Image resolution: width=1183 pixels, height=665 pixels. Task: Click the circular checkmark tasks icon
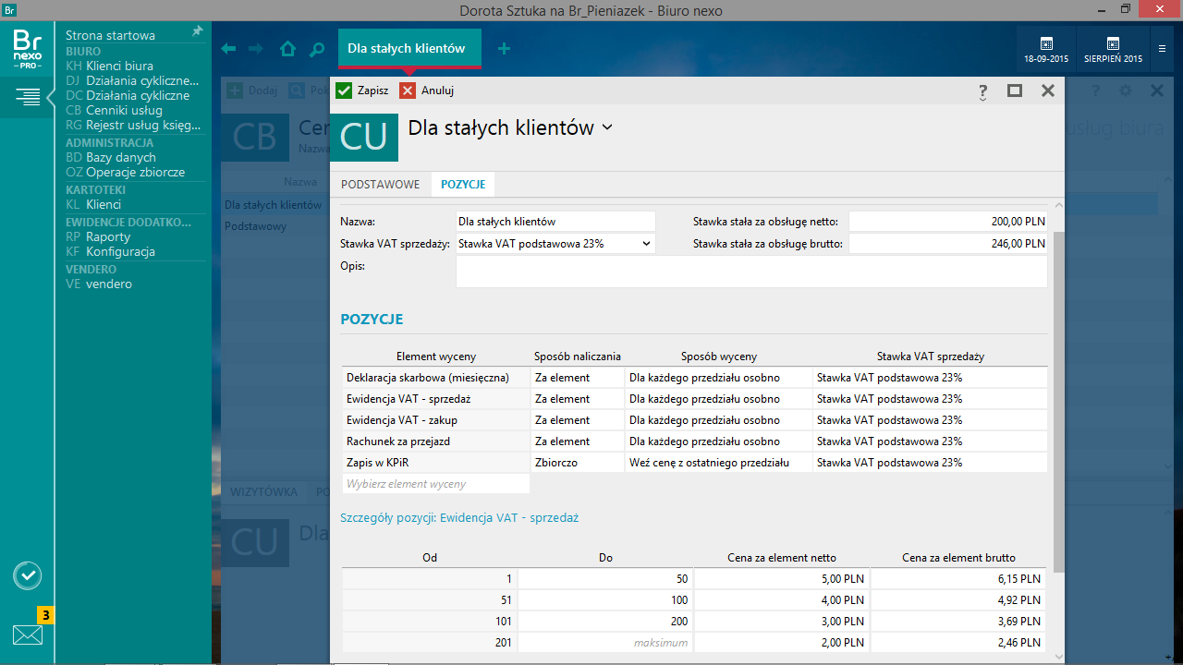[x=28, y=575]
